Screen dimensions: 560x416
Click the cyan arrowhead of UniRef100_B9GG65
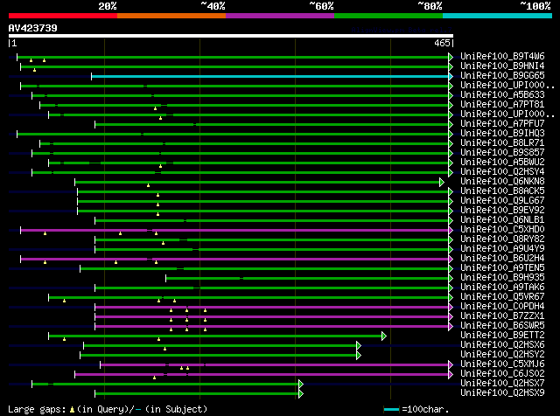pyautogui.click(x=451, y=76)
